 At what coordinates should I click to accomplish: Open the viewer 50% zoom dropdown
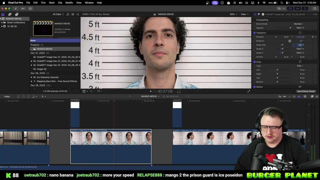[233, 14]
